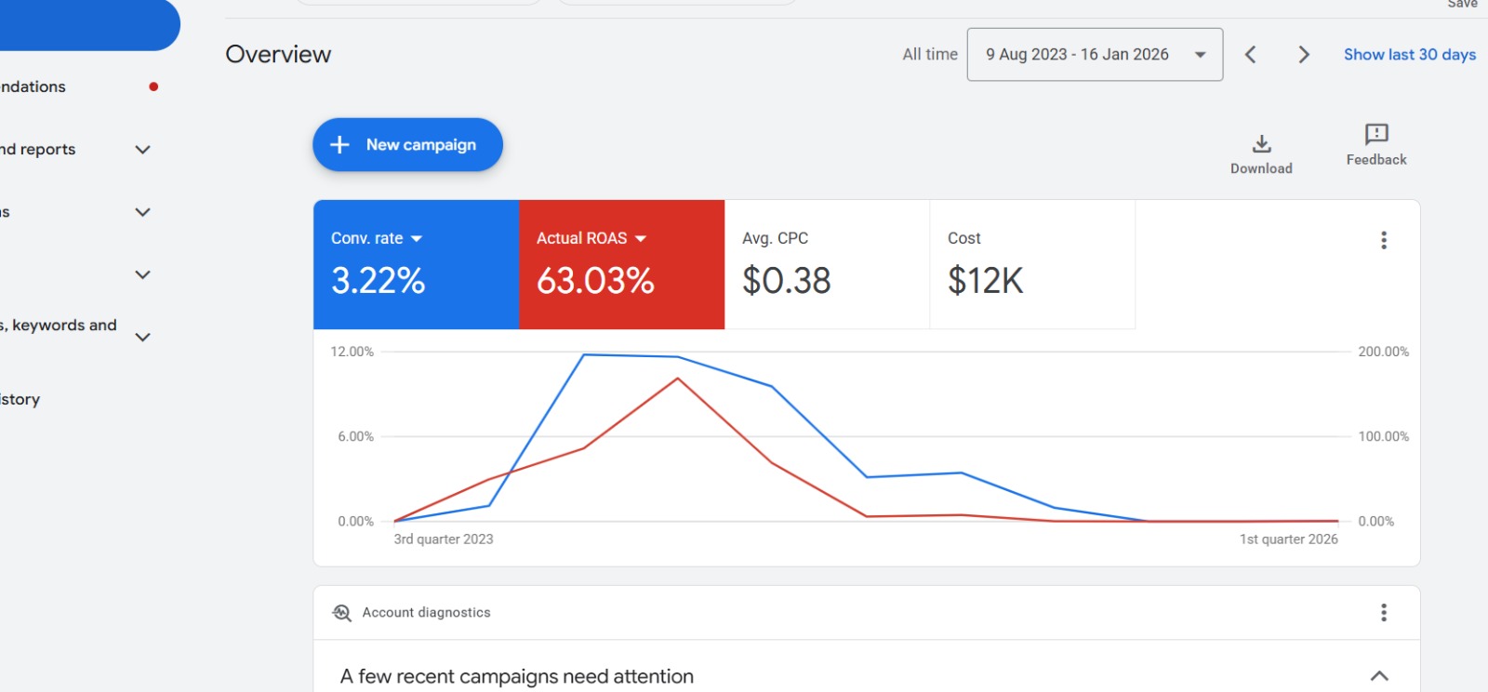Expand the 'keywords and' sidebar section
Screen dimensions: 1488x692
pos(142,337)
